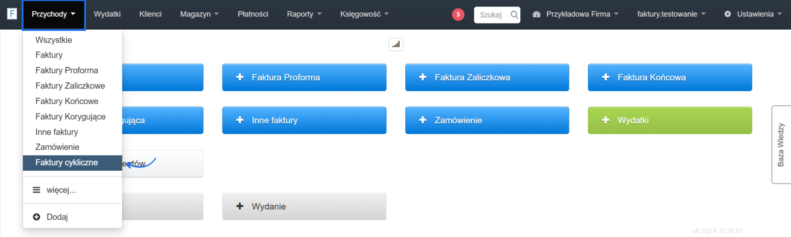Click the plus icon on Faktura Proforma
Viewport: 791px width, 237px height.
tap(240, 77)
